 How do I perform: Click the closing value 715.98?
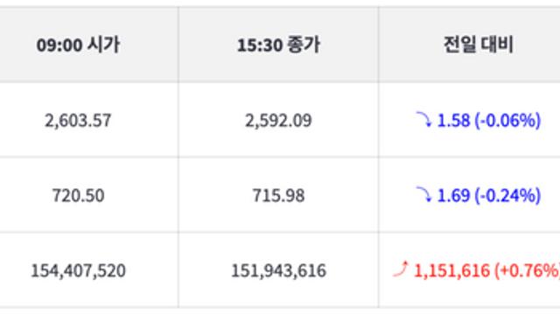pos(278,195)
